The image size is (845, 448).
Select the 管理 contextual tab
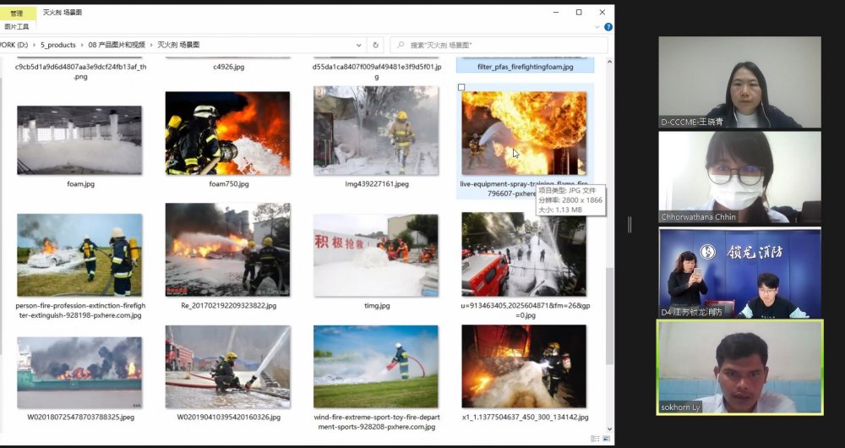pos(17,14)
